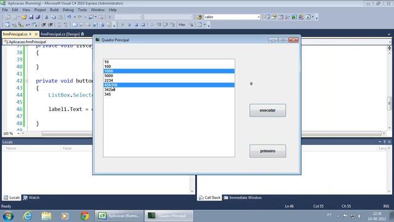This screenshot has width=394, height=222.
Task: Select list item 2234
Action: coord(169,80)
